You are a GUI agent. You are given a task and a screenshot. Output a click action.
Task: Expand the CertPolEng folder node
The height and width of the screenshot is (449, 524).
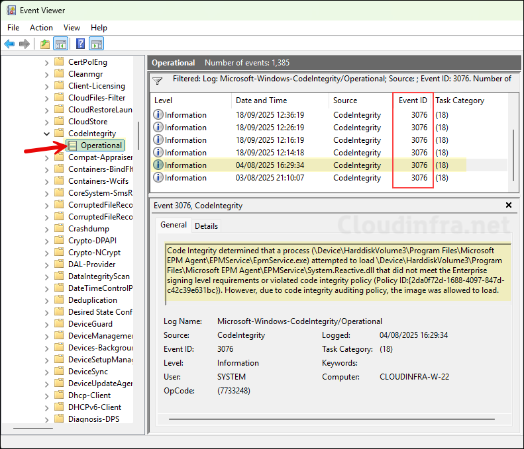pos(46,62)
